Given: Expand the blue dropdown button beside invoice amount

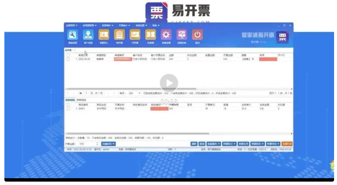Looking at the screenshot, I should (x=108, y=144).
